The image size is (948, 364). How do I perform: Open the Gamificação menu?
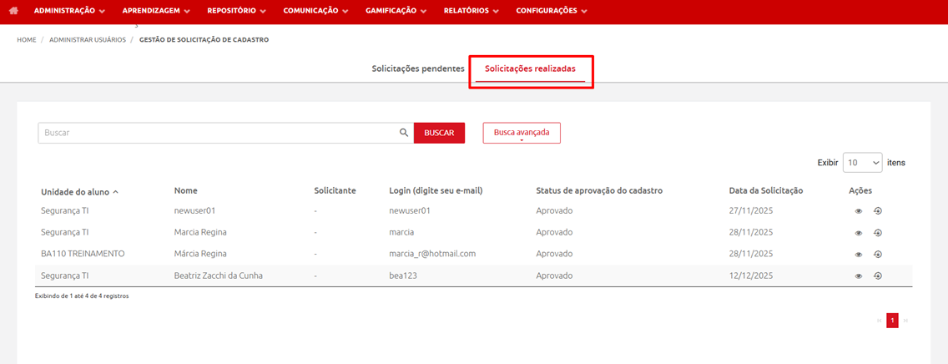click(396, 11)
